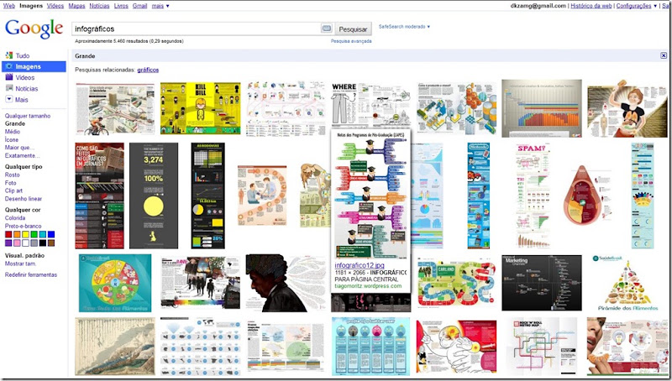Screen dimensions: 672x381
Task: Filter by Rosto image type
Action: tap(12, 175)
